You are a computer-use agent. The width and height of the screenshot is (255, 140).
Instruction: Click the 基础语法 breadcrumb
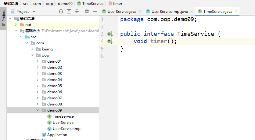click(x=11, y=4)
